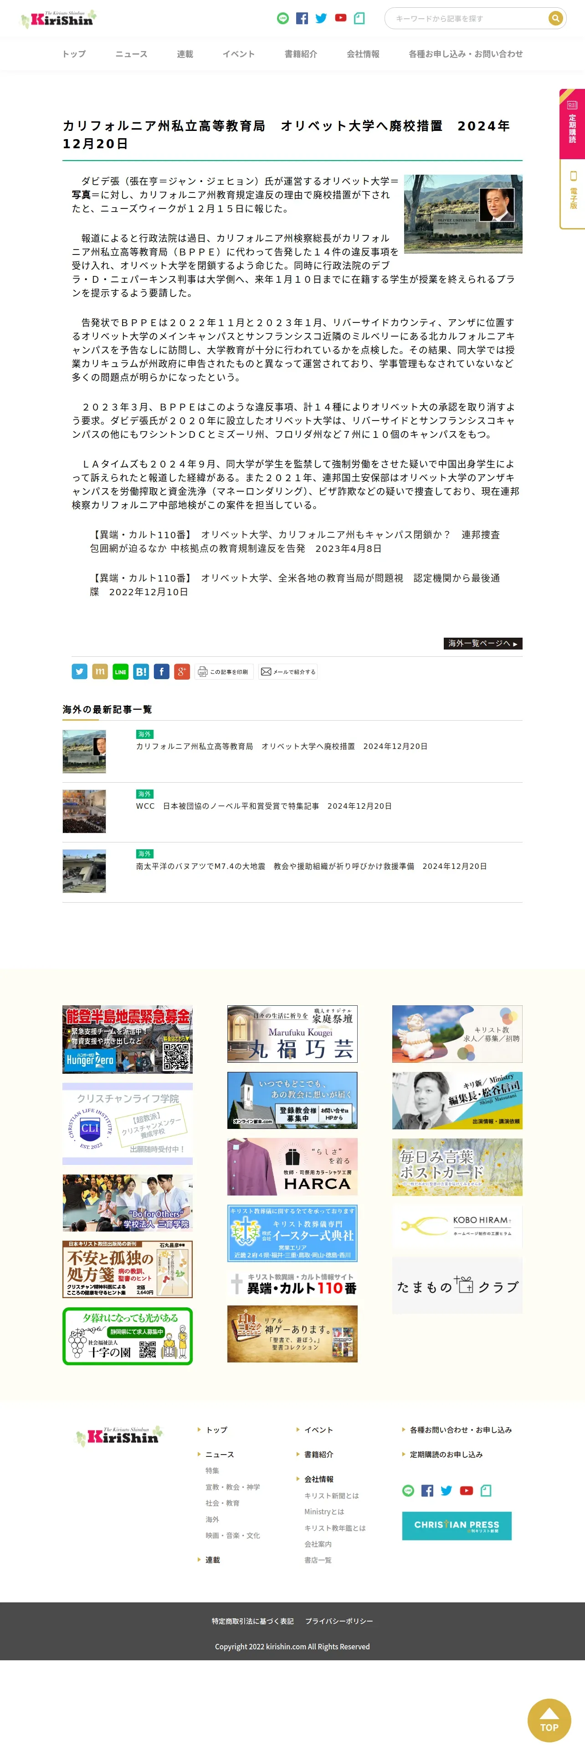Open related article link dated 2023年4月8日
The height and width of the screenshot is (1757, 585).
pyautogui.click(x=295, y=541)
